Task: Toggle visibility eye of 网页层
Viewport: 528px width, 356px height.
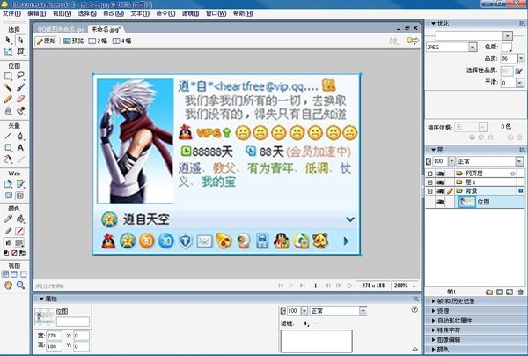Action: tap(440, 174)
